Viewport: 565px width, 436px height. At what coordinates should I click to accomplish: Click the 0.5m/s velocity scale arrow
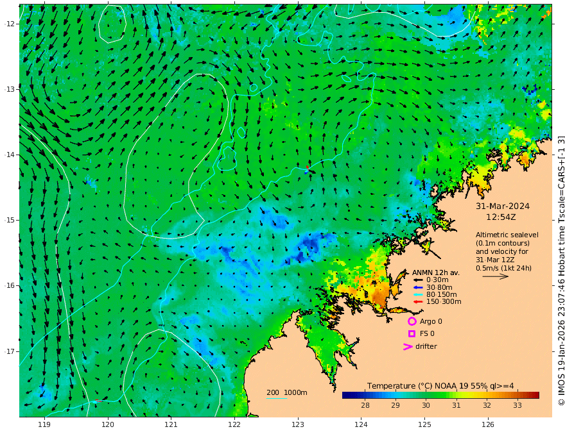496,276
